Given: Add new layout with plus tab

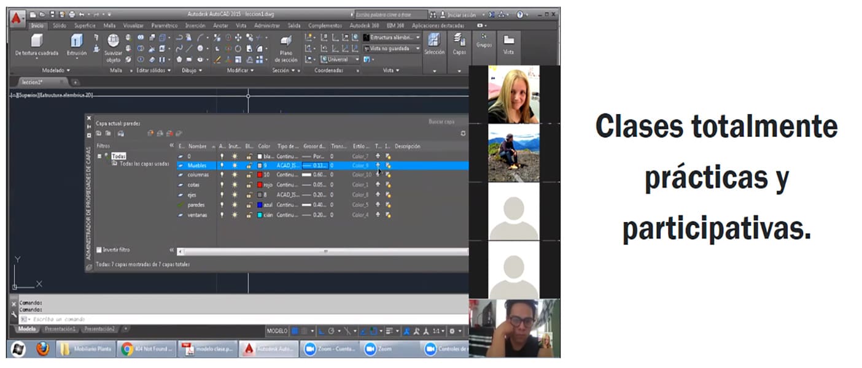Looking at the screenshot, I should [126, 329].
